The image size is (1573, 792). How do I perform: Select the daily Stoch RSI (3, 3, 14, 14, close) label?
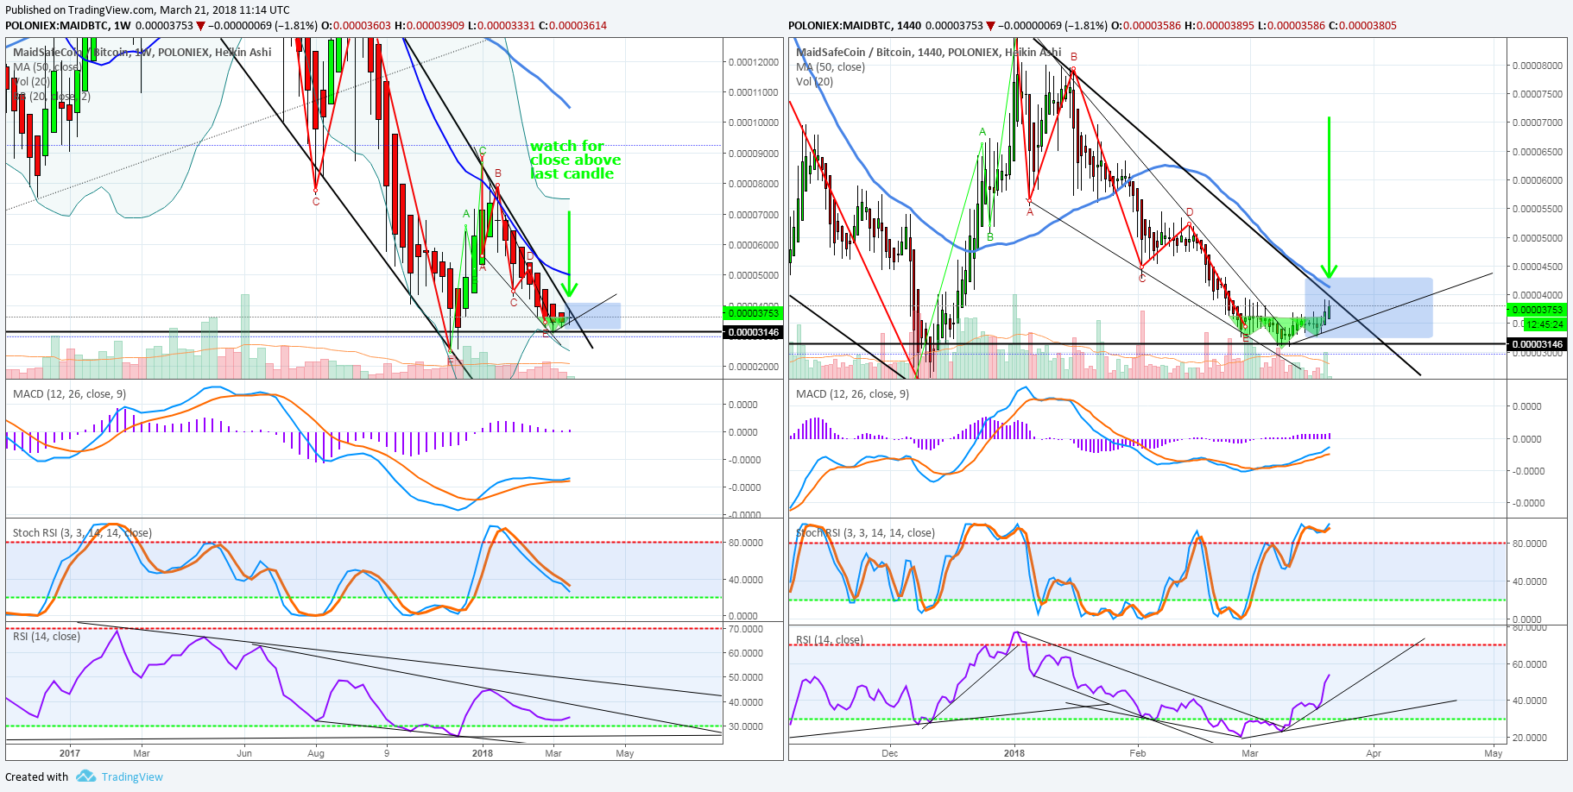tap(865, 532)
